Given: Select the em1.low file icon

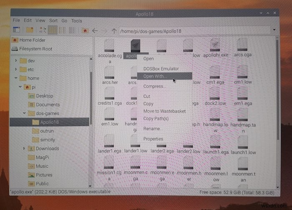Looking at the screenshot, I should point(109,114).
